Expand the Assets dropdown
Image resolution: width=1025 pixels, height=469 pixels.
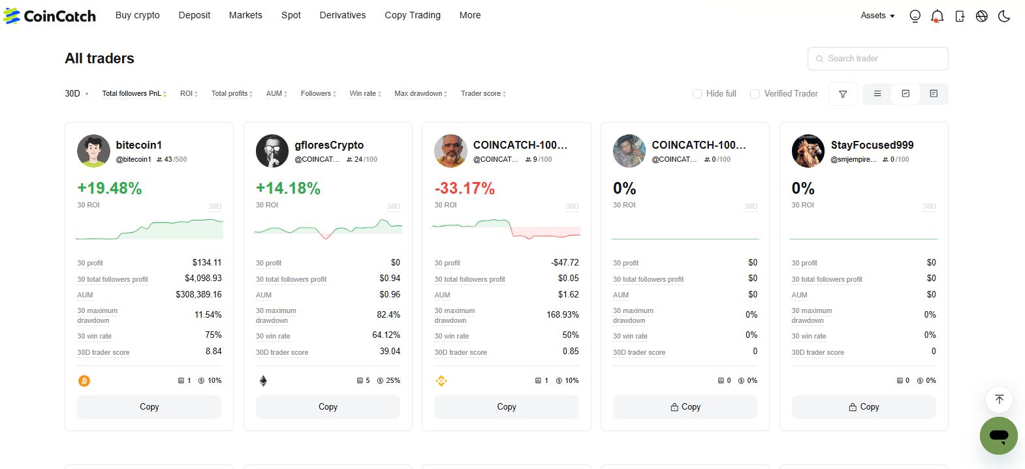(x=877, y=16)
